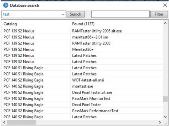Select the 'Memtest86+' result
Screen dimensions: 169x126
pos(83,49)
